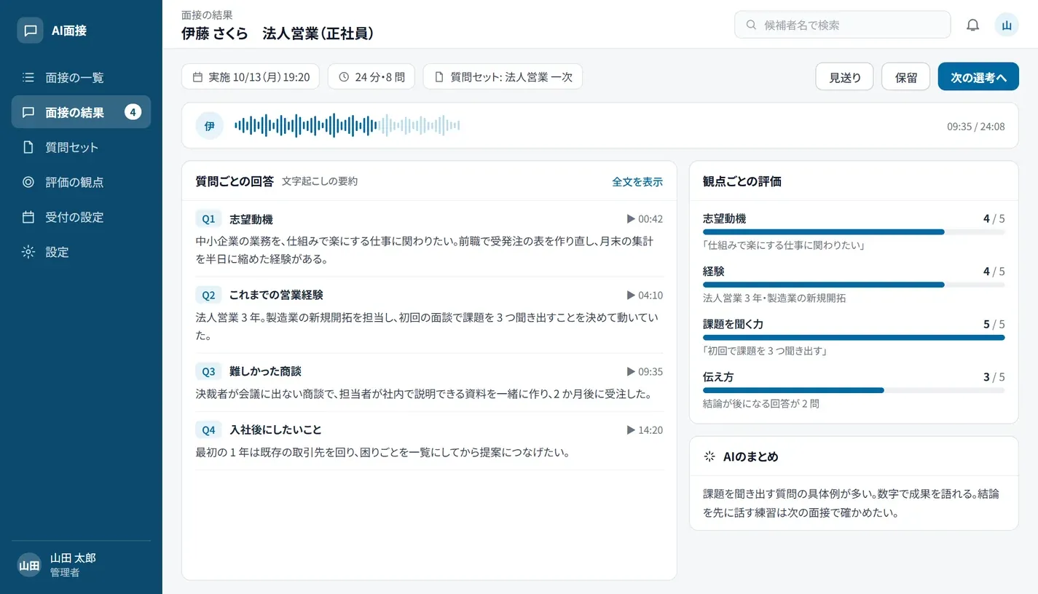Focus the 候補者名で検索 search field
The height and width of the screenshot is (594, 1038).
tap(842, 25)
